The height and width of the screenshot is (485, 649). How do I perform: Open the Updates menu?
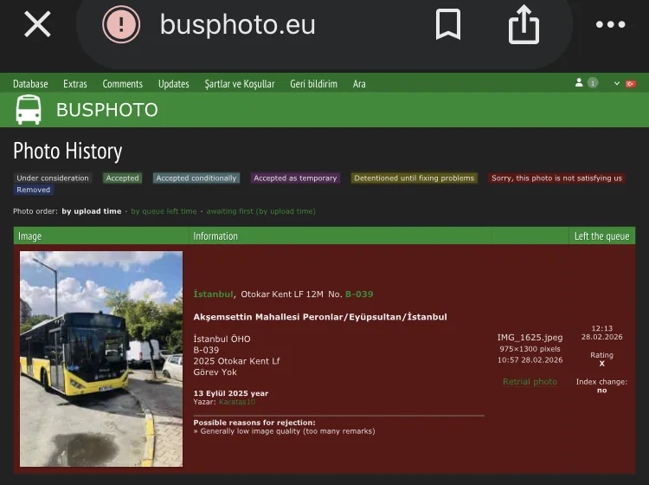coord(173,84)
